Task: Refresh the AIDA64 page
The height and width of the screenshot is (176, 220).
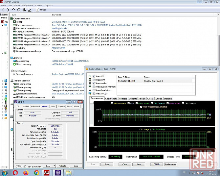Action: click(x=19, y=10)
